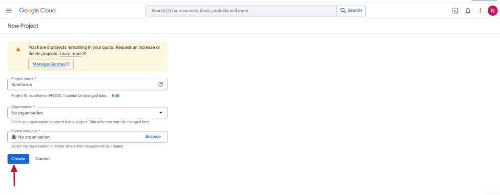Click the New Project page title

[23, 26]
